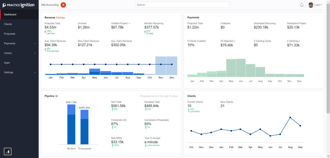Open the Apps sidebar item
This screenshot has width=330, height=158.
[7, 63]
